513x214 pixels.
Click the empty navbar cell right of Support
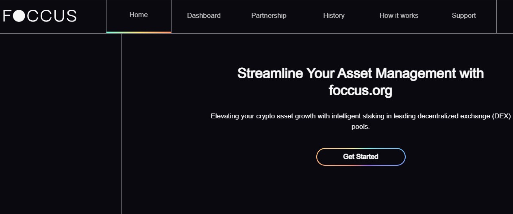[504, 16]
